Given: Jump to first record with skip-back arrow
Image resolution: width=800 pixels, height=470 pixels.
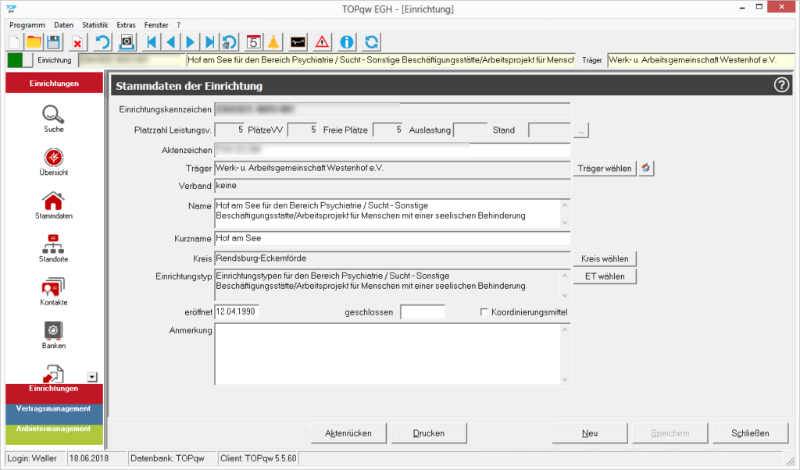Looking at the screenshot, I should point(152,42).
